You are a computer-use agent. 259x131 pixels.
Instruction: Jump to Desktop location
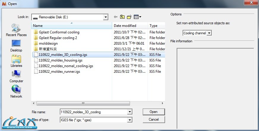point(16,46)
